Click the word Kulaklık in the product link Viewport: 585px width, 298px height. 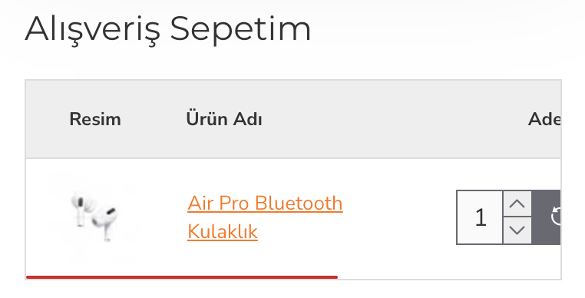tap(223, 231)
